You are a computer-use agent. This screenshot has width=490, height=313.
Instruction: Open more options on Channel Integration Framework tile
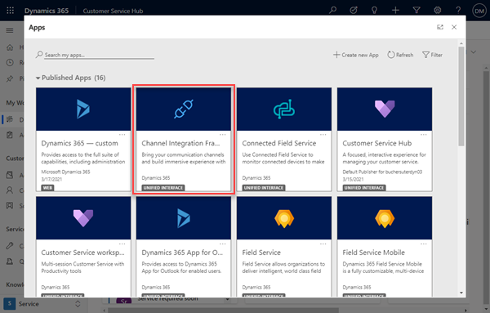click(x=222, y=135)
